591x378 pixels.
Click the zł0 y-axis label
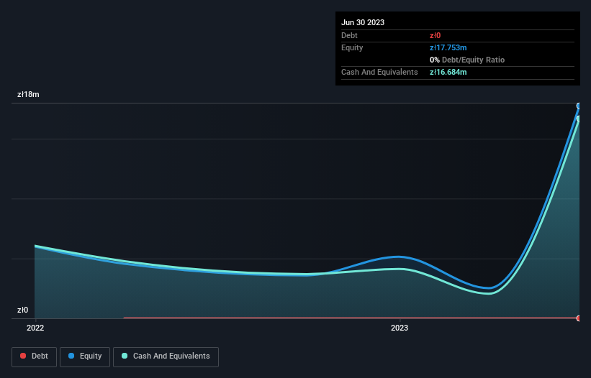tap(22, 310)
